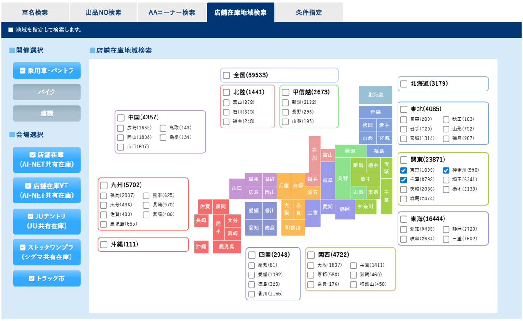Open the AAコーナー検索 tab
This screenshot has width=523, height=321.
point(172,12)
